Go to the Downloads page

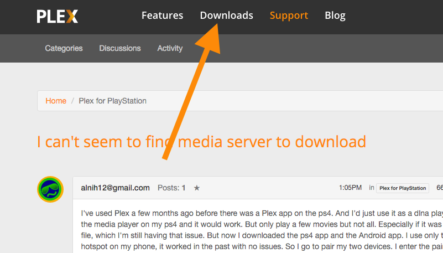pyautogui.click(x=226, y=16)
